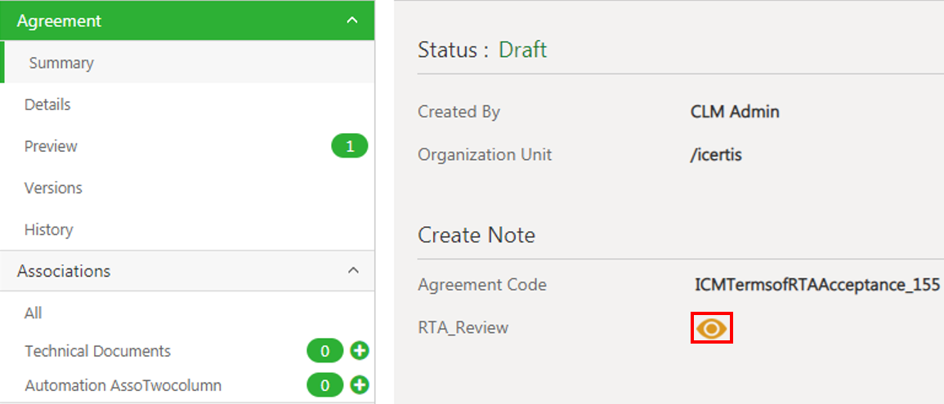Open the Summary page
Viewport: 944px width, 404px height.
click(61, 63)
